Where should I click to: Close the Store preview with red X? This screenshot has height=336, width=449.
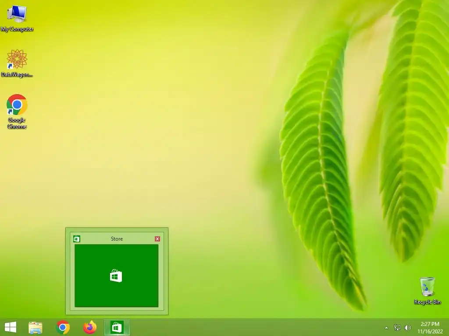point(157,239)
